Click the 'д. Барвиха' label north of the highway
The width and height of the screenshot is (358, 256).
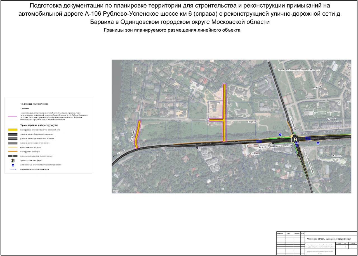[251, 122]
